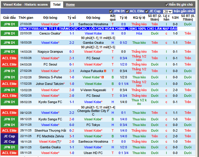
Task: Click the JPN D1 badge on the Shimizu S-Pulse row
Action: (9, 77)
